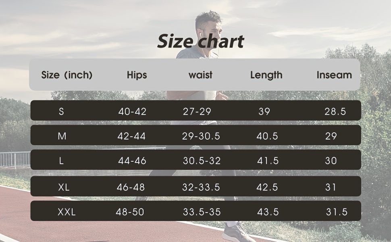
Task: Click length value 40.5
Action: [267, 136]
